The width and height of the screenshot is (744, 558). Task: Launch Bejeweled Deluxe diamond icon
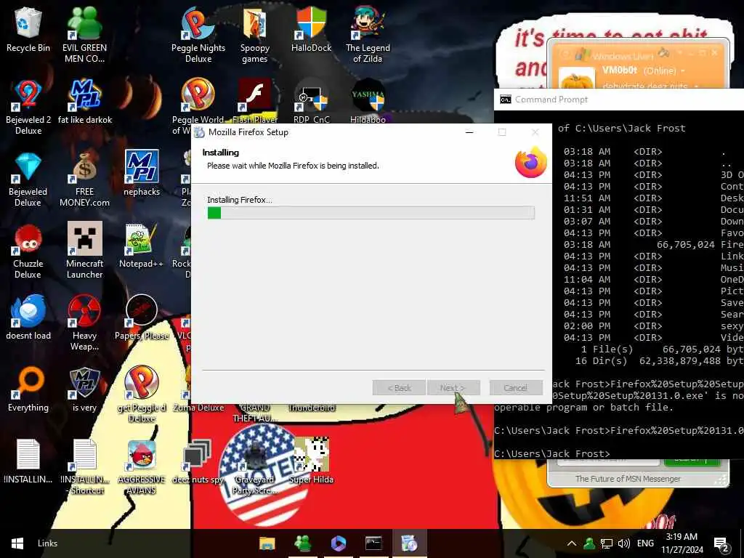click(x=28, y=179)
